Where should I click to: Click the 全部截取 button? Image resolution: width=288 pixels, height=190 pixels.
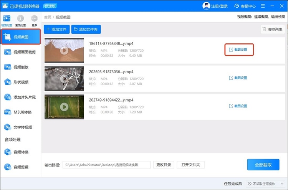pyautogui.click(x=263, y=165)
